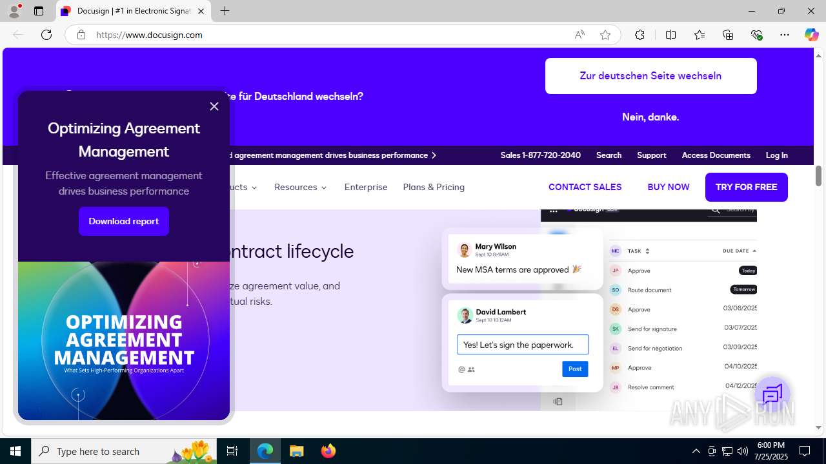Viewport: 826px width, 464px height.
Task: Open the Windows Start menu
Action: pos(15,451)
